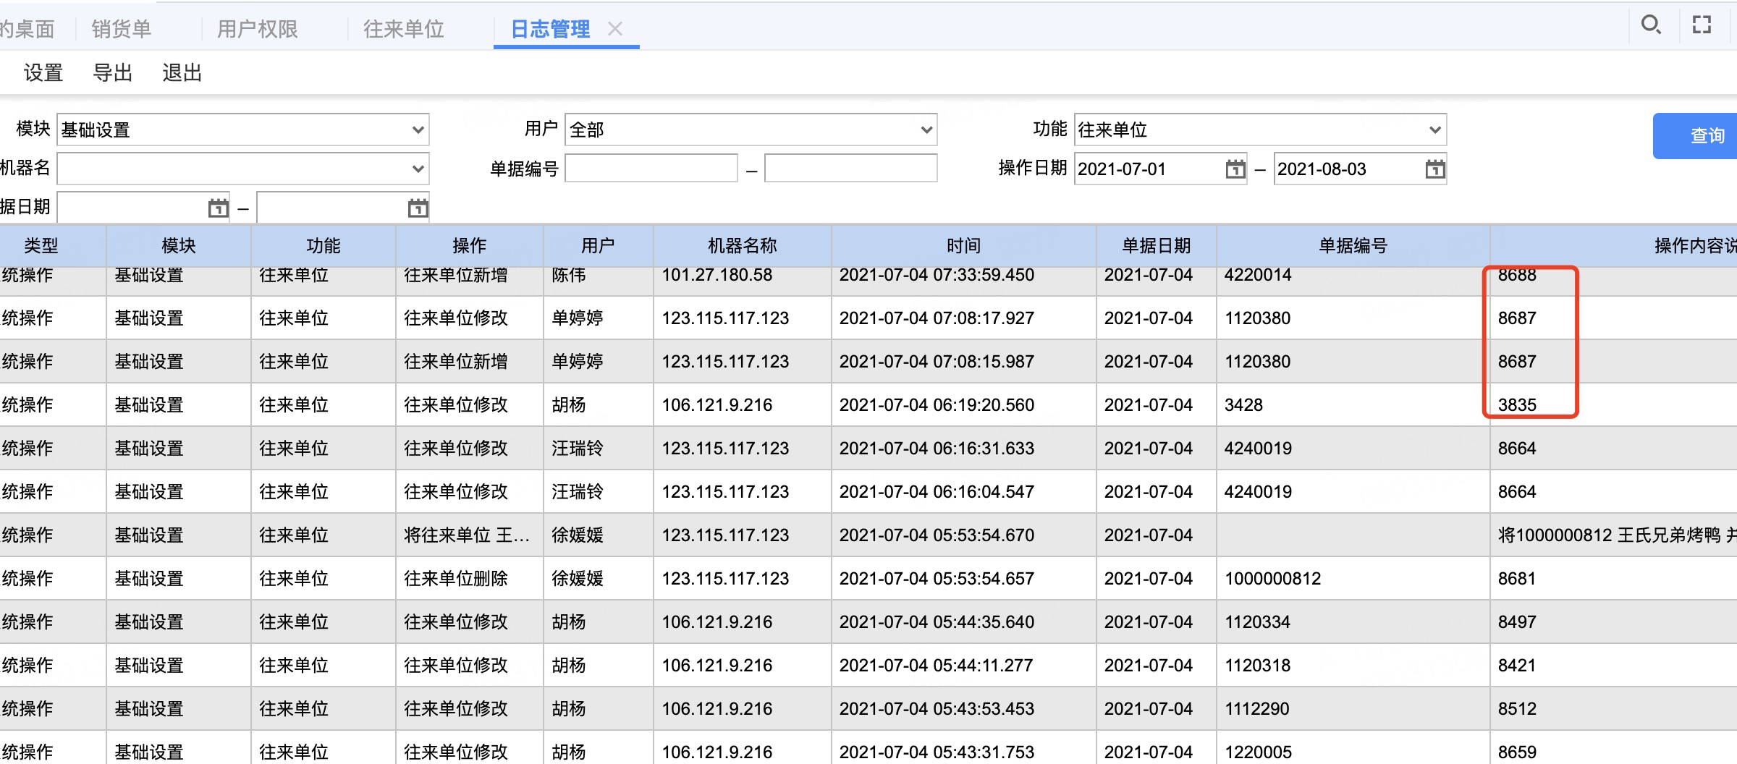Sort by the 用户 column header
The height and width of the screenshot is (764, 1737).
click(599, 246)
